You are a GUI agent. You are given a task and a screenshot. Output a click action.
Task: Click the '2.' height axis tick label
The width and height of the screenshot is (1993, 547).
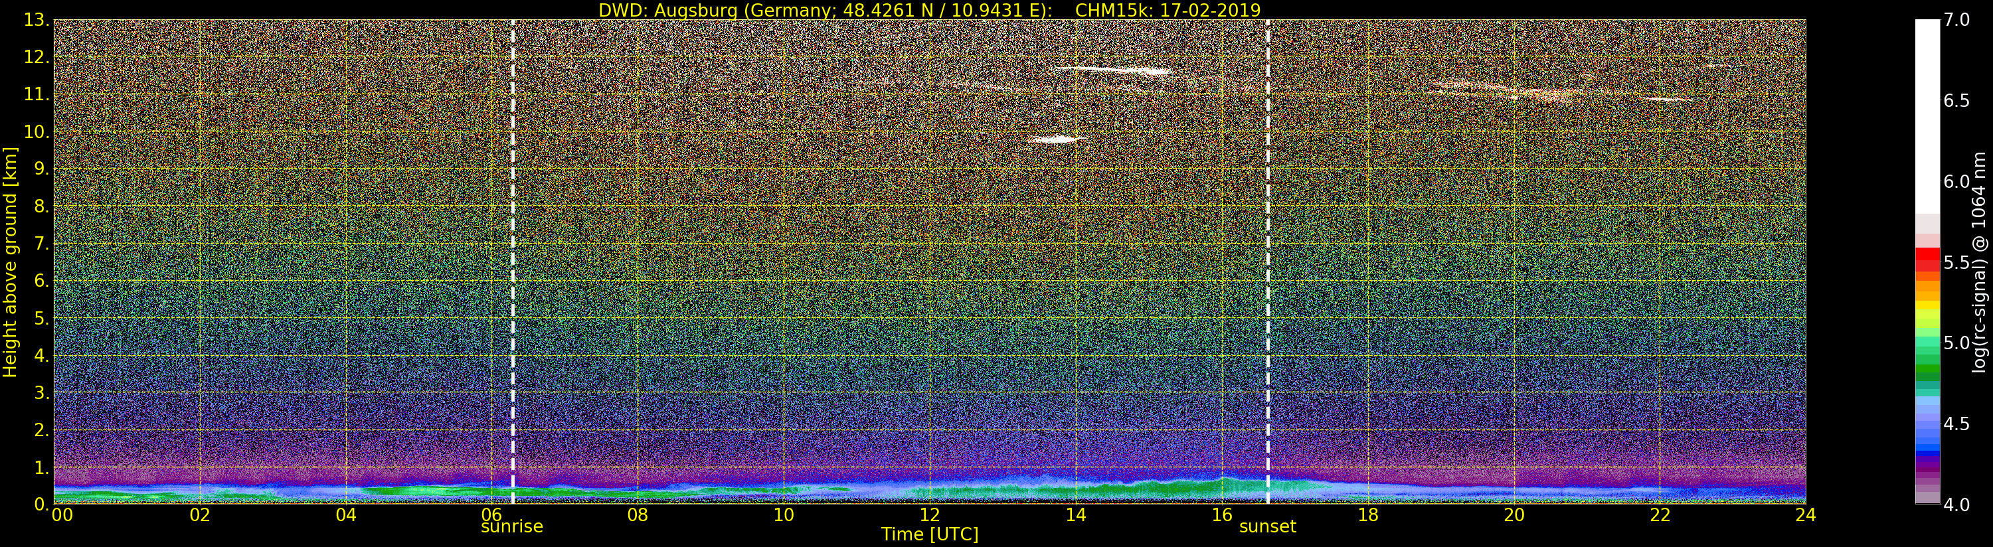tap(41, 430)
